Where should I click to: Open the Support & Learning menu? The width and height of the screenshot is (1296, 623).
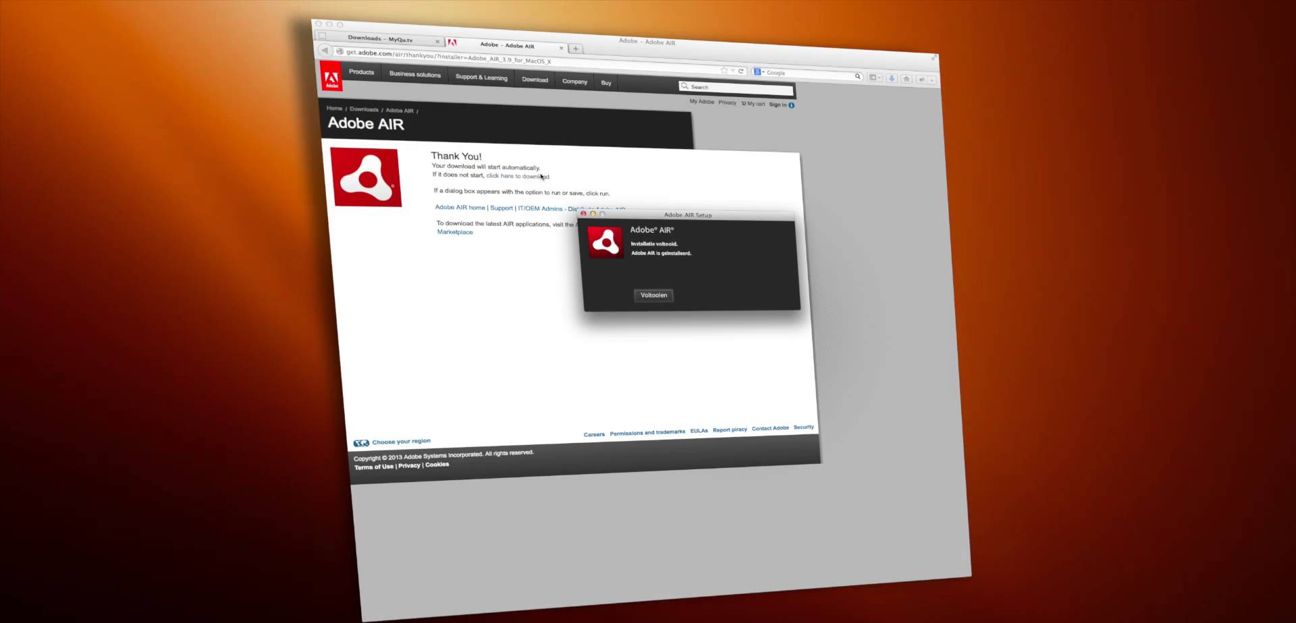[x=481, y=77]
